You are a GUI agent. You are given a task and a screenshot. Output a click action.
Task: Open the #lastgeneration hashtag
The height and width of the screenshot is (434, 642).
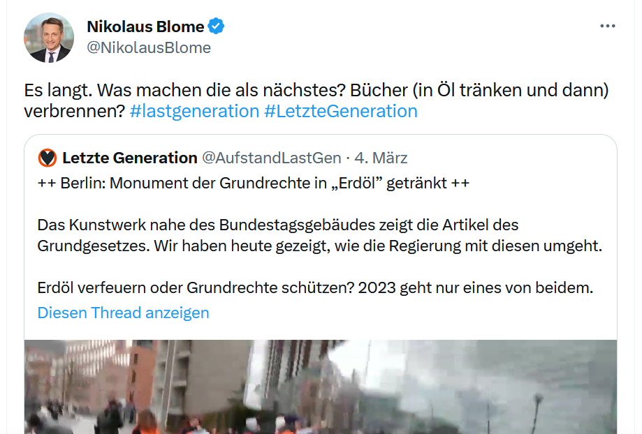pyautogui.click(x=194, y=111)
